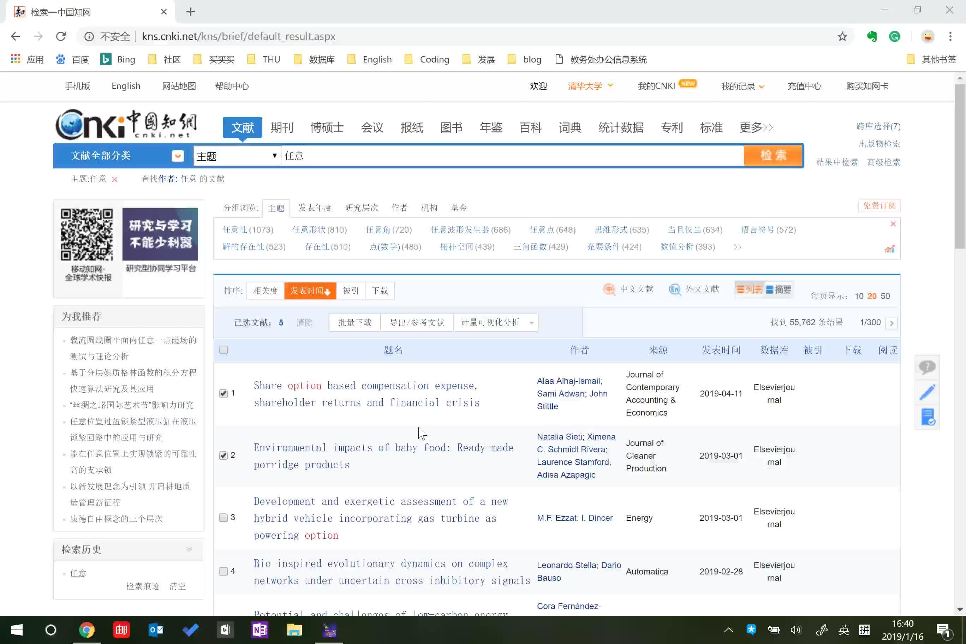The width and height of the screenshot is (966, 644).
Task: Check result 3 about hybrid vehicle
Action: click(223, 518)
